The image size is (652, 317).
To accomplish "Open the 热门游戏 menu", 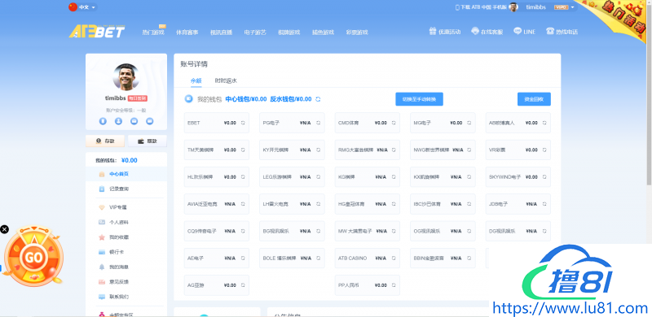I will pyautogui.click(x=153, y=33).
